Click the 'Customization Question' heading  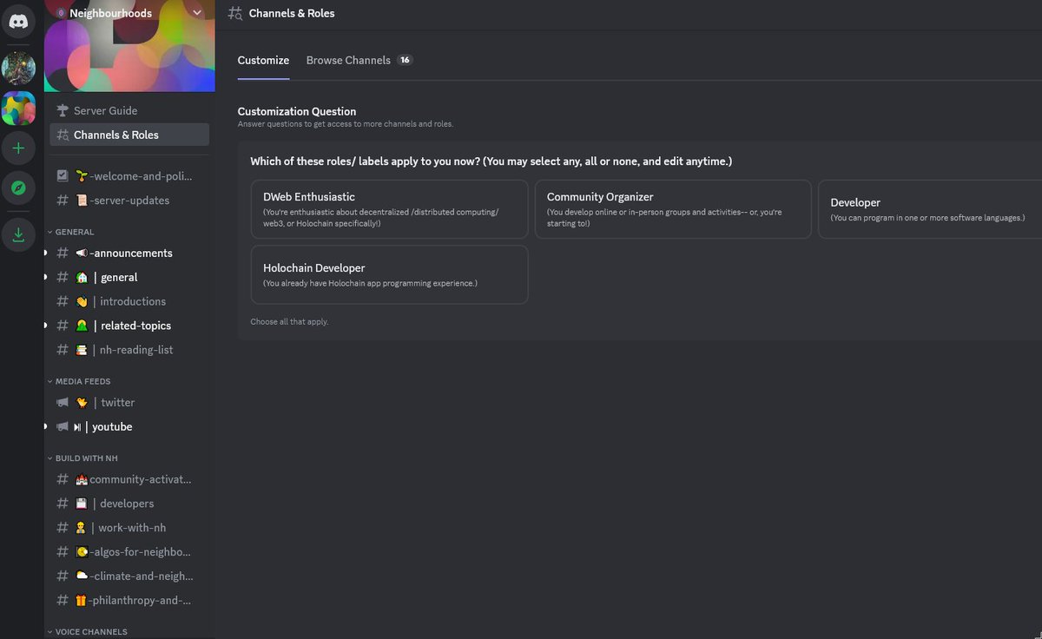point(297,111)
